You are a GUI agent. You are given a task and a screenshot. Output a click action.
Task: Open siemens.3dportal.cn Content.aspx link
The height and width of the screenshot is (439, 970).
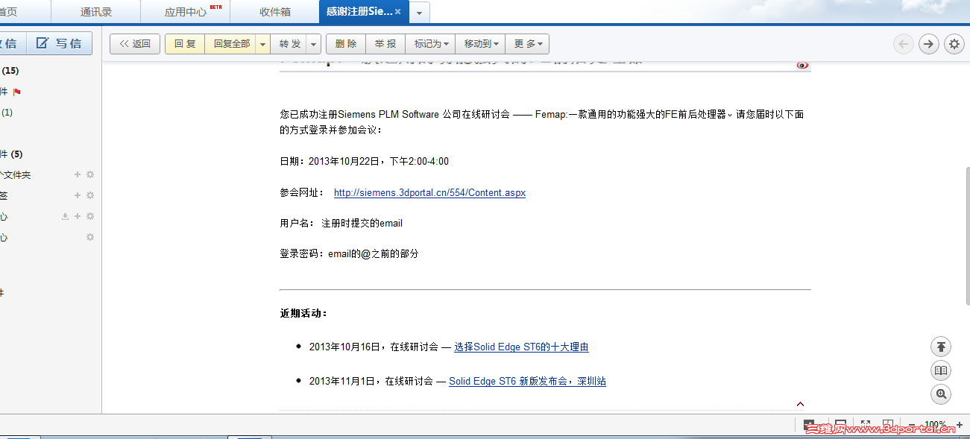[429, 192]
